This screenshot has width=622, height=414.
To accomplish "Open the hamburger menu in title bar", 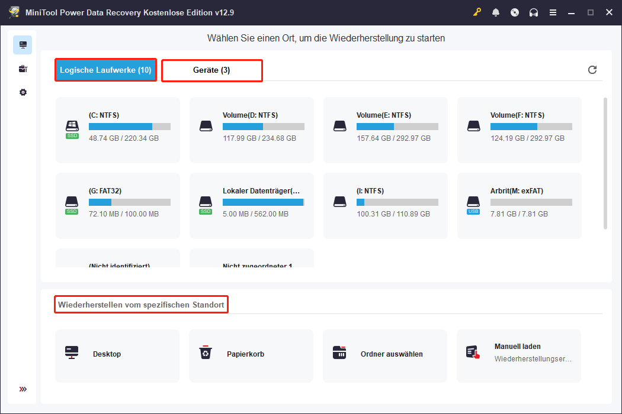I will [553, 12].
